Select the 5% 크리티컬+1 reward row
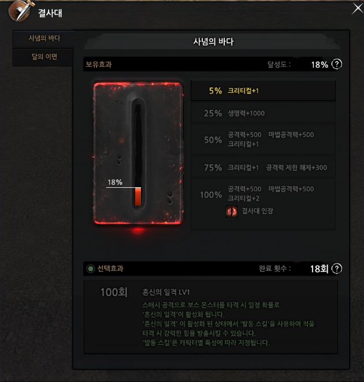The height and width of the screenshot is (382, 364). pyautogui.click(x=263, y=90)
